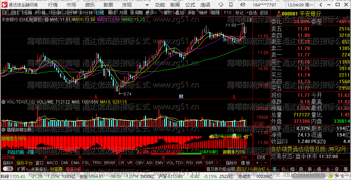Select the 多周期 multi-period view
The height and width of the screenshot is (180, 351).
click(136, 13)
